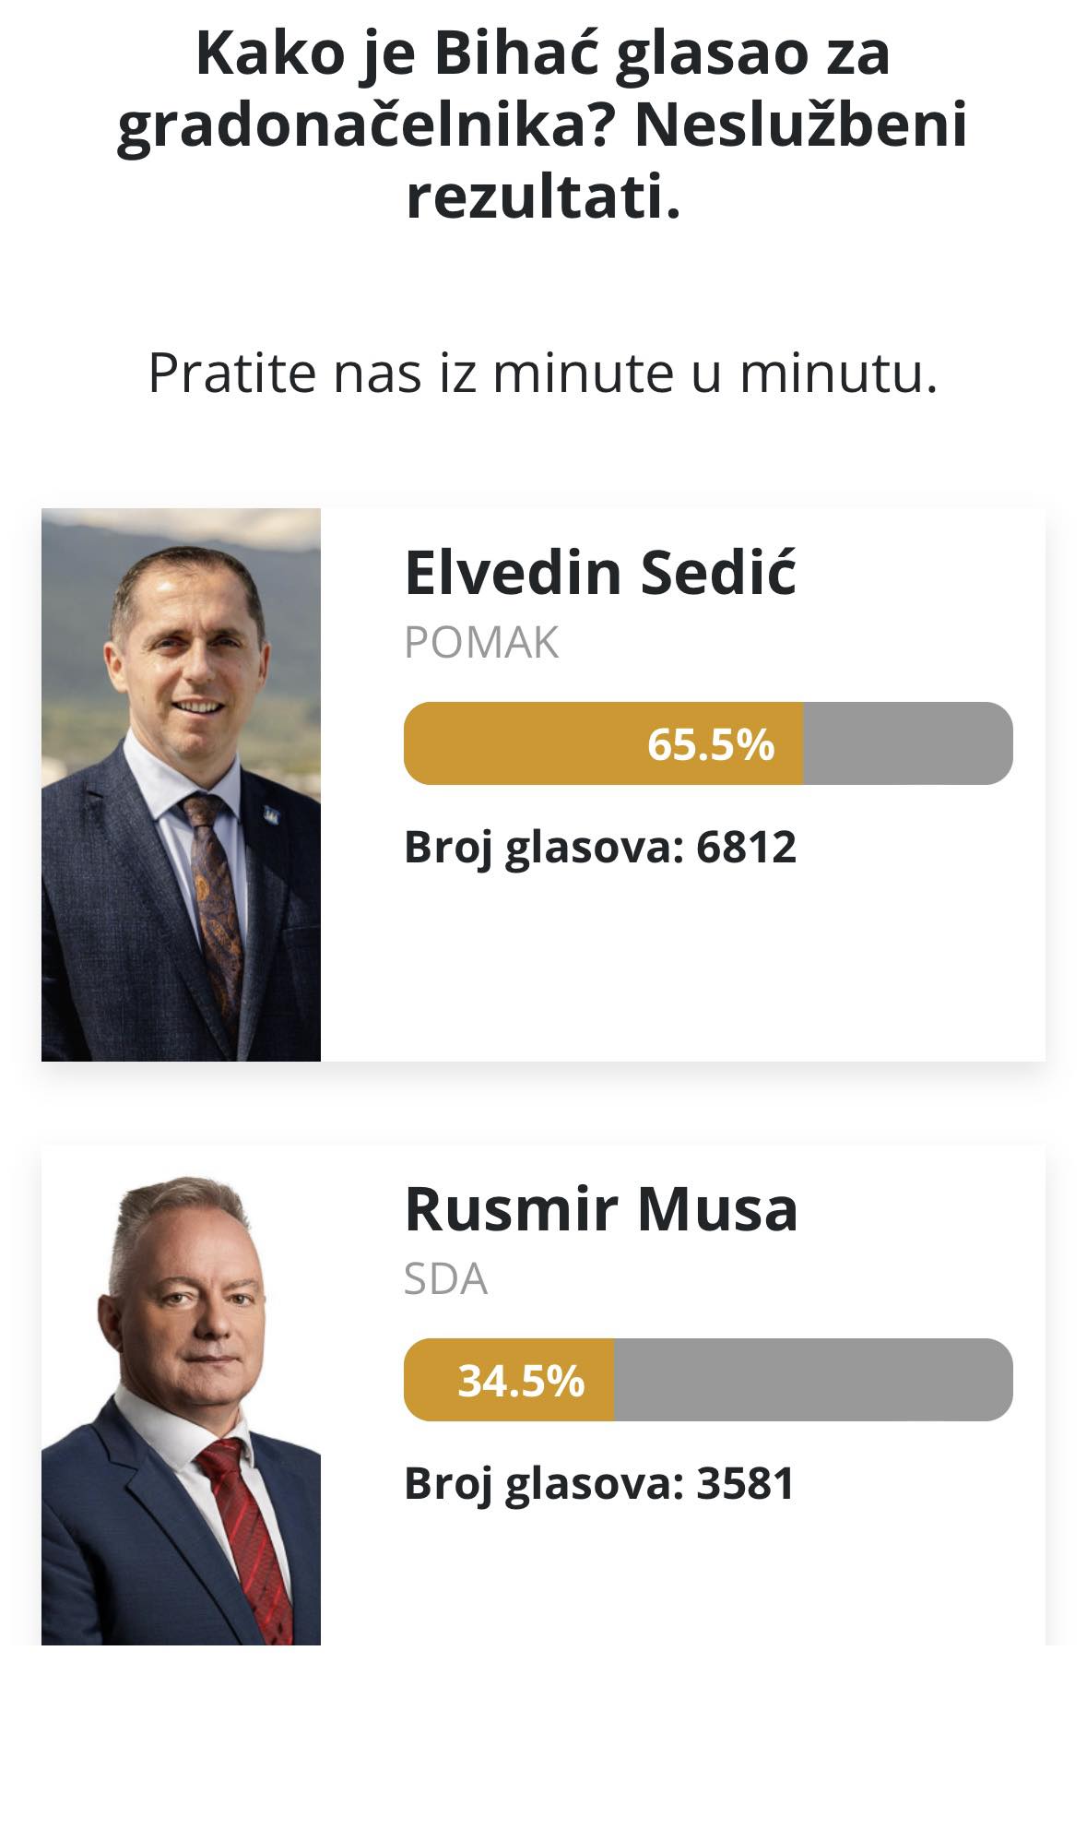The image size is (1087, 1829).
Task: Click the lapel pin on Sedić's jacket
Action: click(x=270, y=814)
